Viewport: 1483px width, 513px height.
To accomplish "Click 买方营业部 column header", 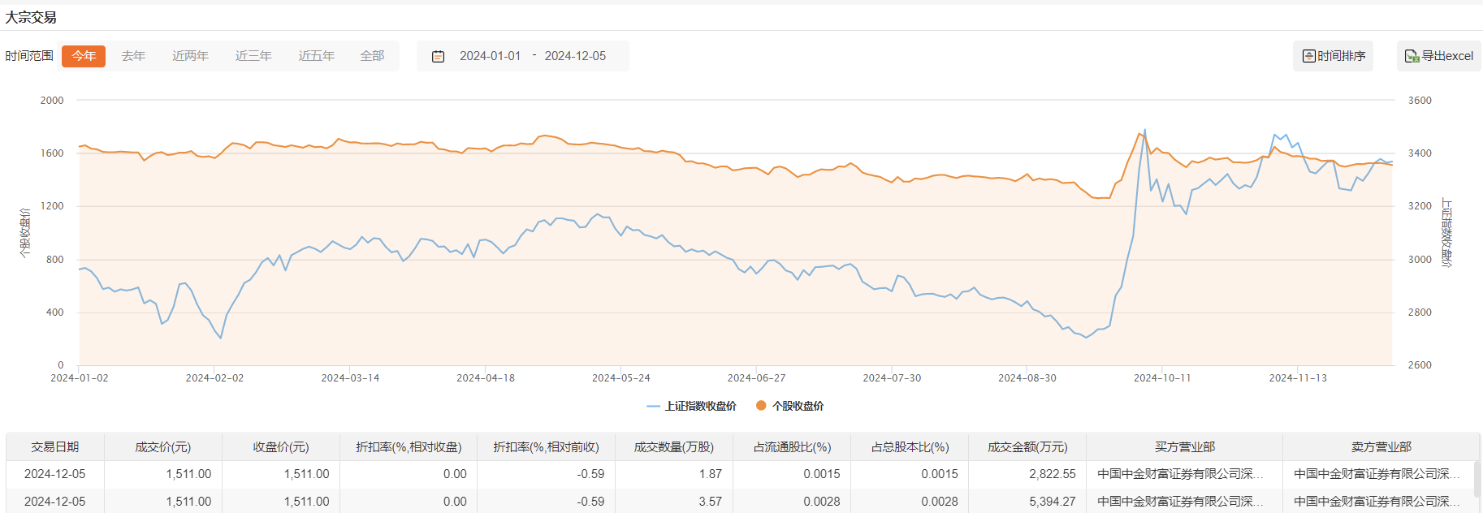I will pos(1184,447).
